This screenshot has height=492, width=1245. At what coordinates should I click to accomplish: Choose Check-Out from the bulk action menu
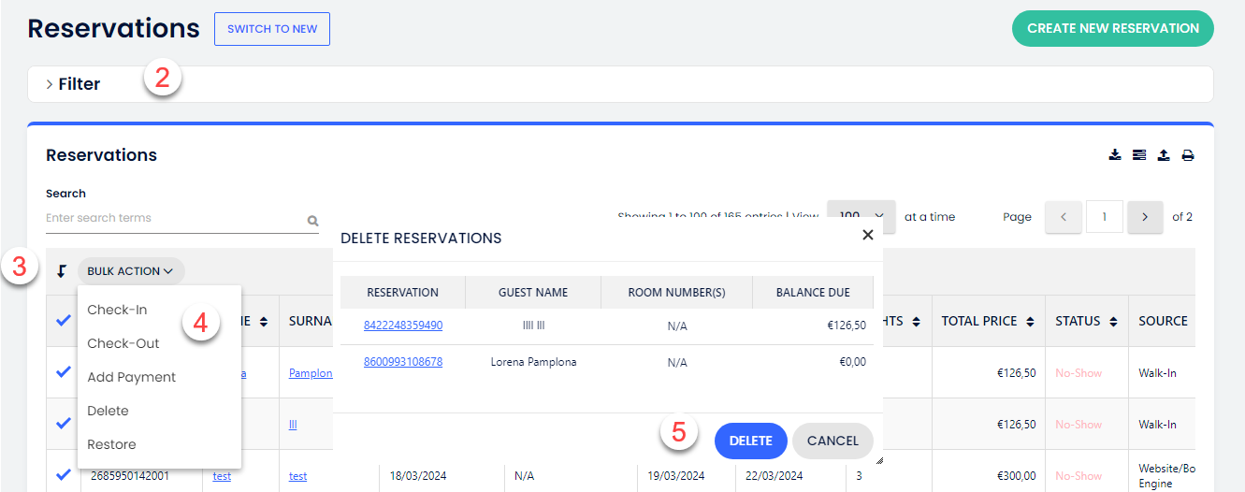123,343
